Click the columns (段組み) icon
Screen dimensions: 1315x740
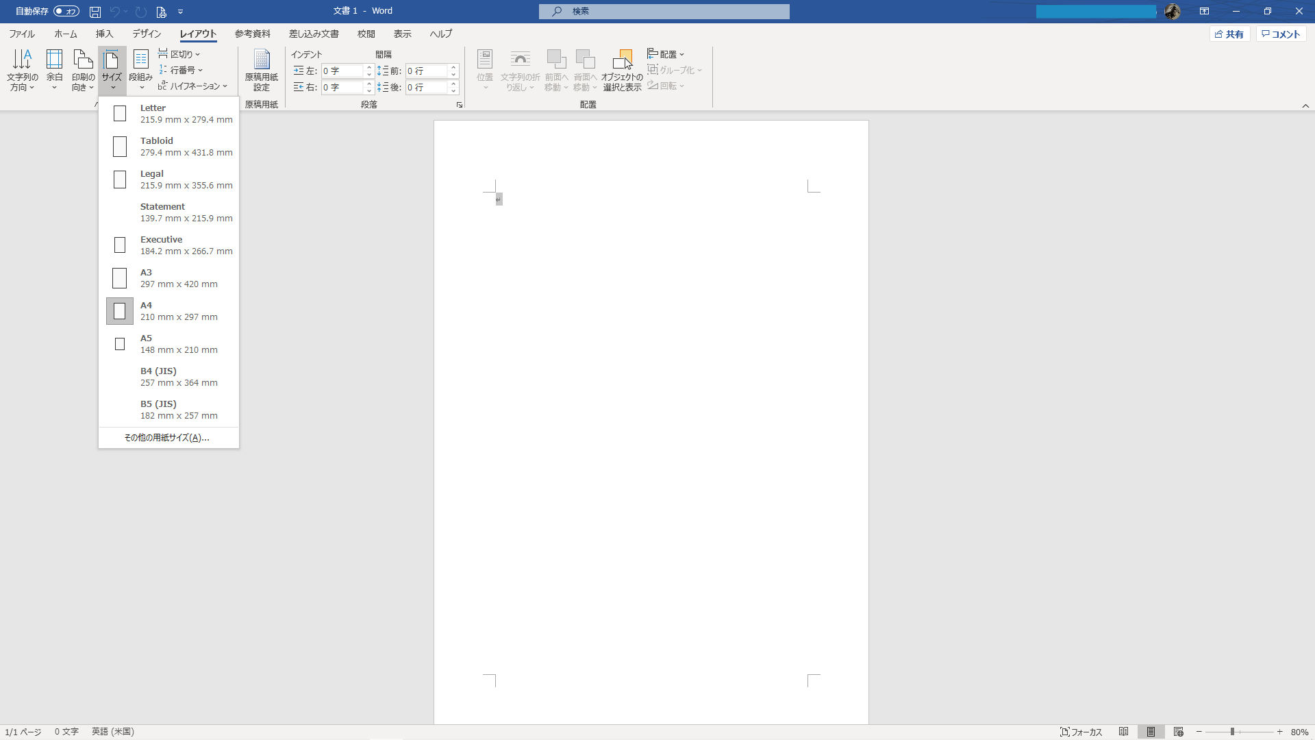tap(140, 69)
